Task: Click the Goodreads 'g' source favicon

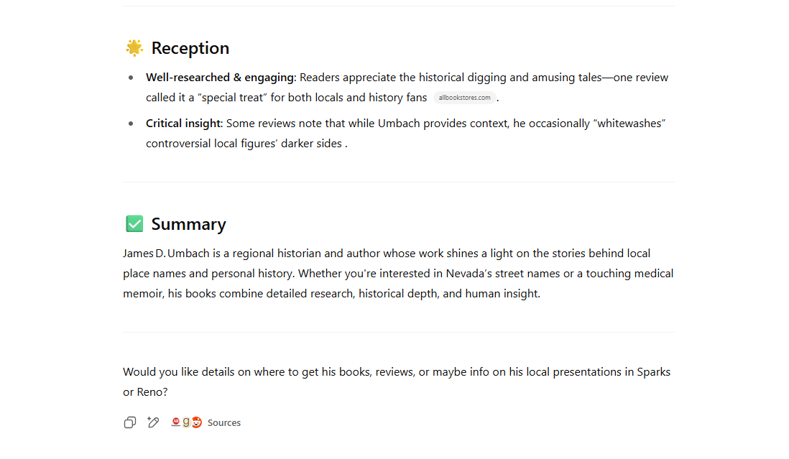Action: 186,422
